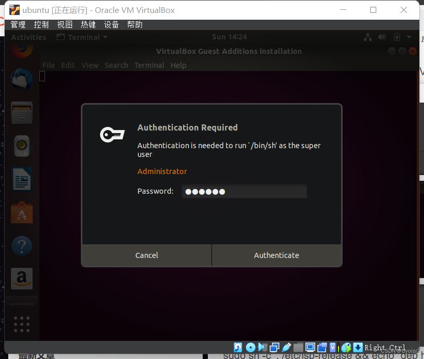424x359 pixels.
Task: Open the terminal Help menu
Action: (178, 65)
